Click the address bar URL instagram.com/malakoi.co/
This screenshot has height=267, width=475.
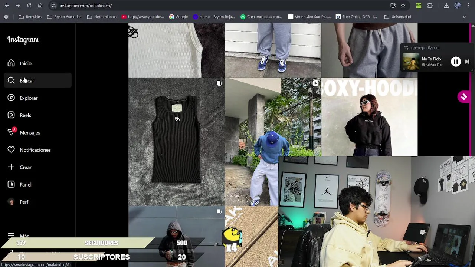click(x=86, y=6)
